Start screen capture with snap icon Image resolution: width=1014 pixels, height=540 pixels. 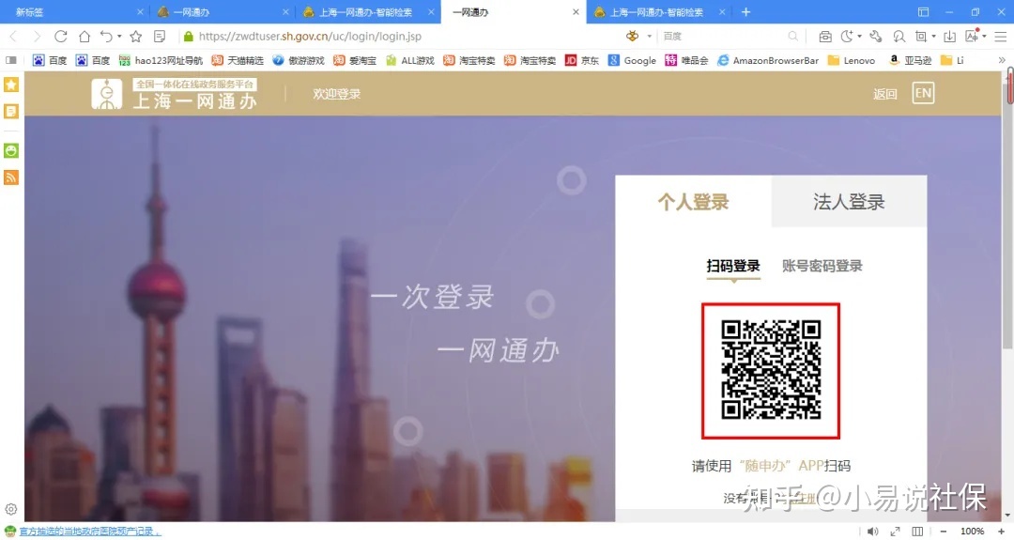[x=921, y=37]
